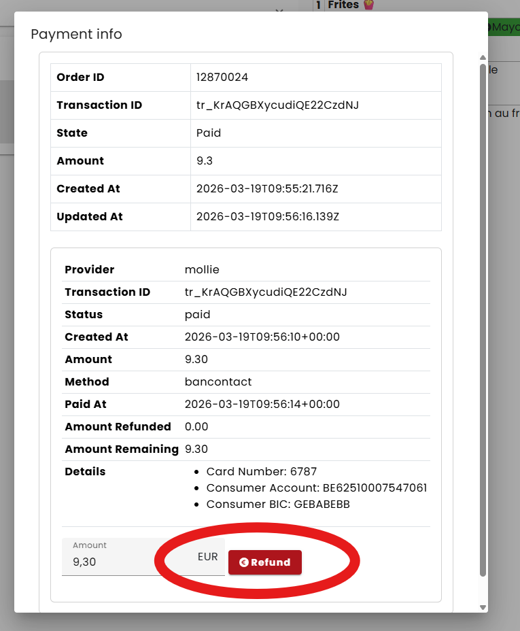Image resolution: width=520 pixels, height=631 pixels.
Task: Click the euro icon inside Refund button
Action: pos(244,562)
